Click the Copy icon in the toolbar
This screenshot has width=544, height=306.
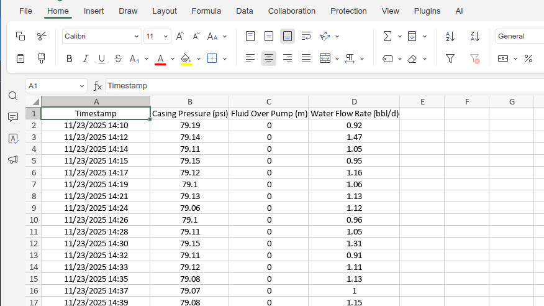(20, 36)
